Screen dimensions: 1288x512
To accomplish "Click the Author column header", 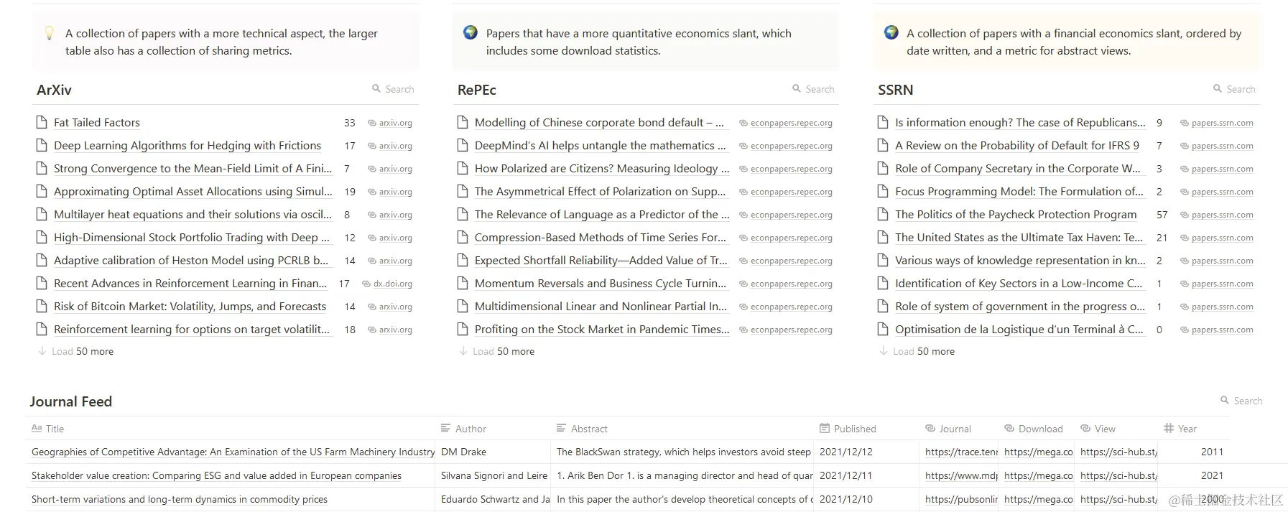I will (463, 429).
